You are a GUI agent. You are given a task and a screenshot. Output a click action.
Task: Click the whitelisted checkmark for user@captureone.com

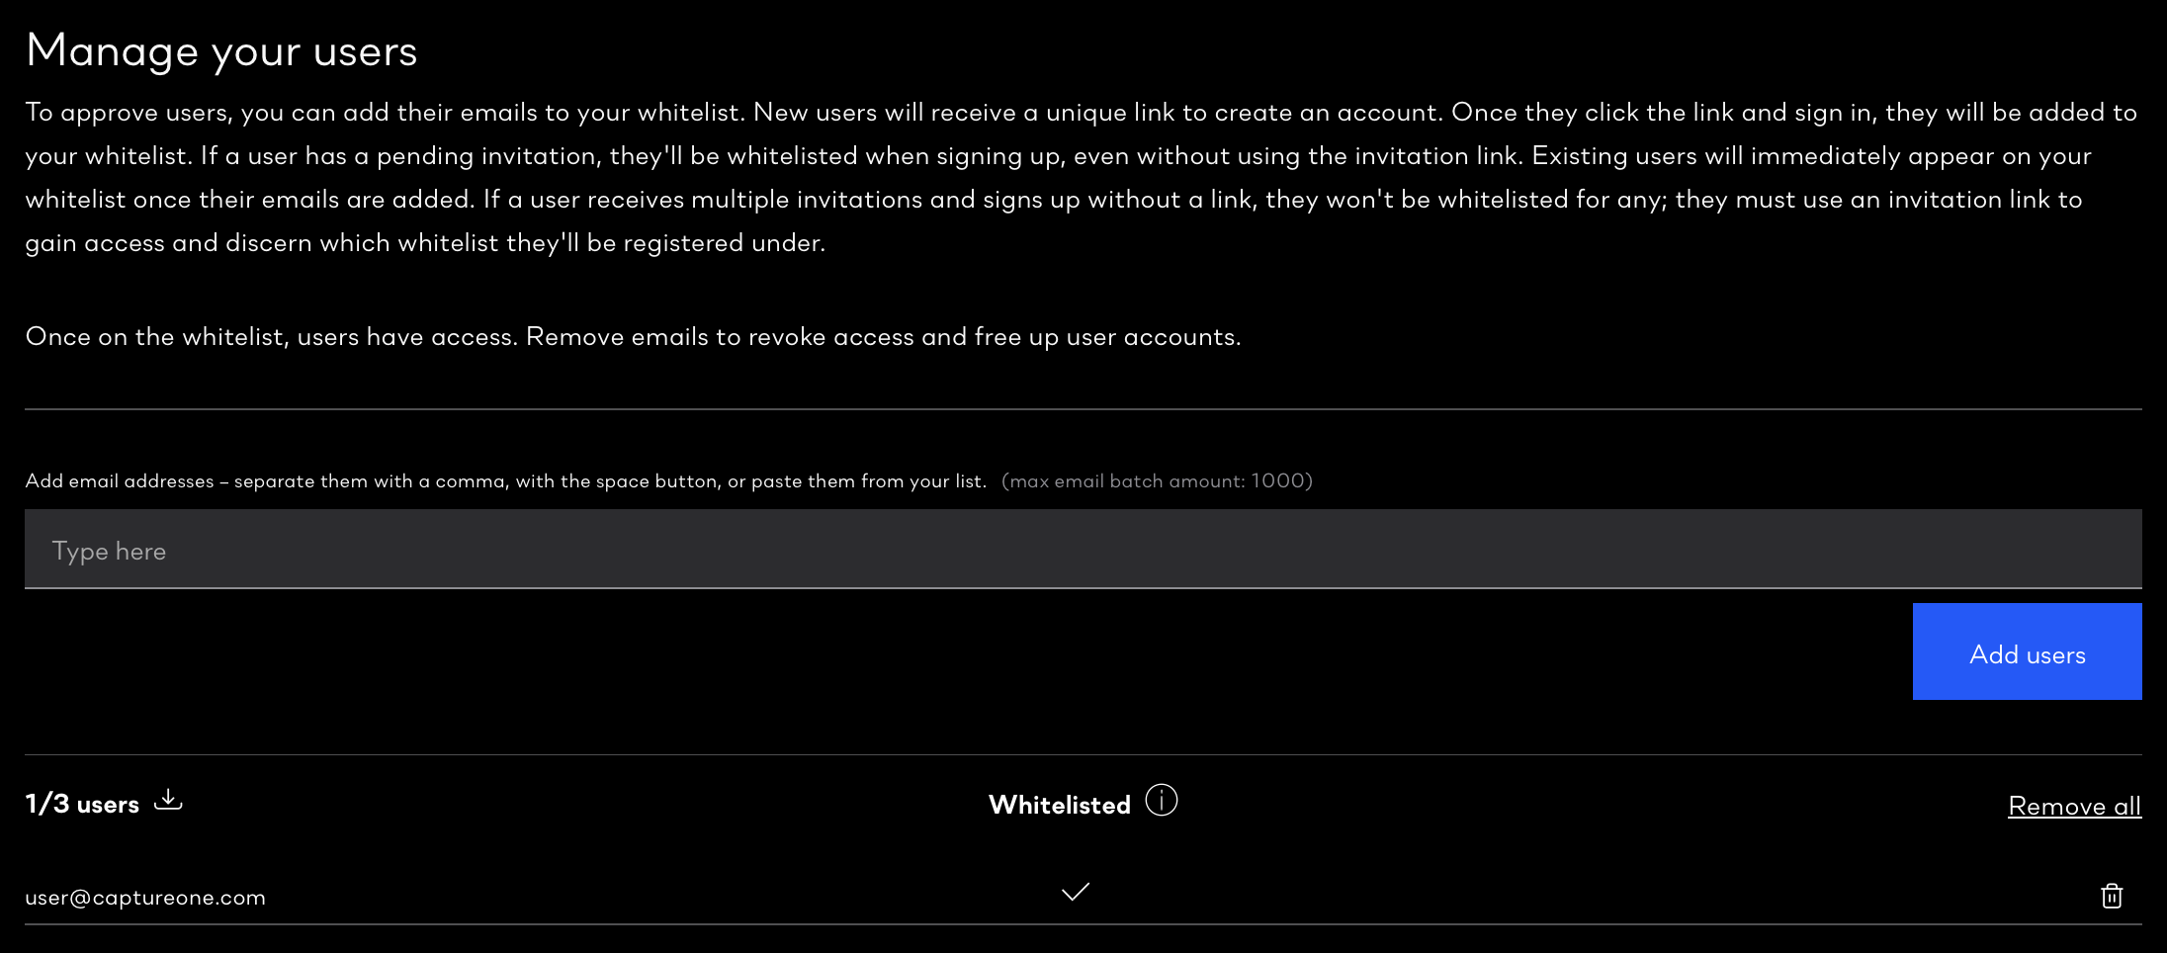[x=1076, y=892]
